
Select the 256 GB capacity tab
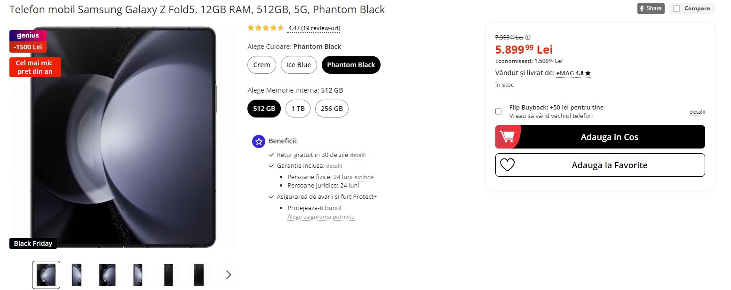click(x=332, y=109)
